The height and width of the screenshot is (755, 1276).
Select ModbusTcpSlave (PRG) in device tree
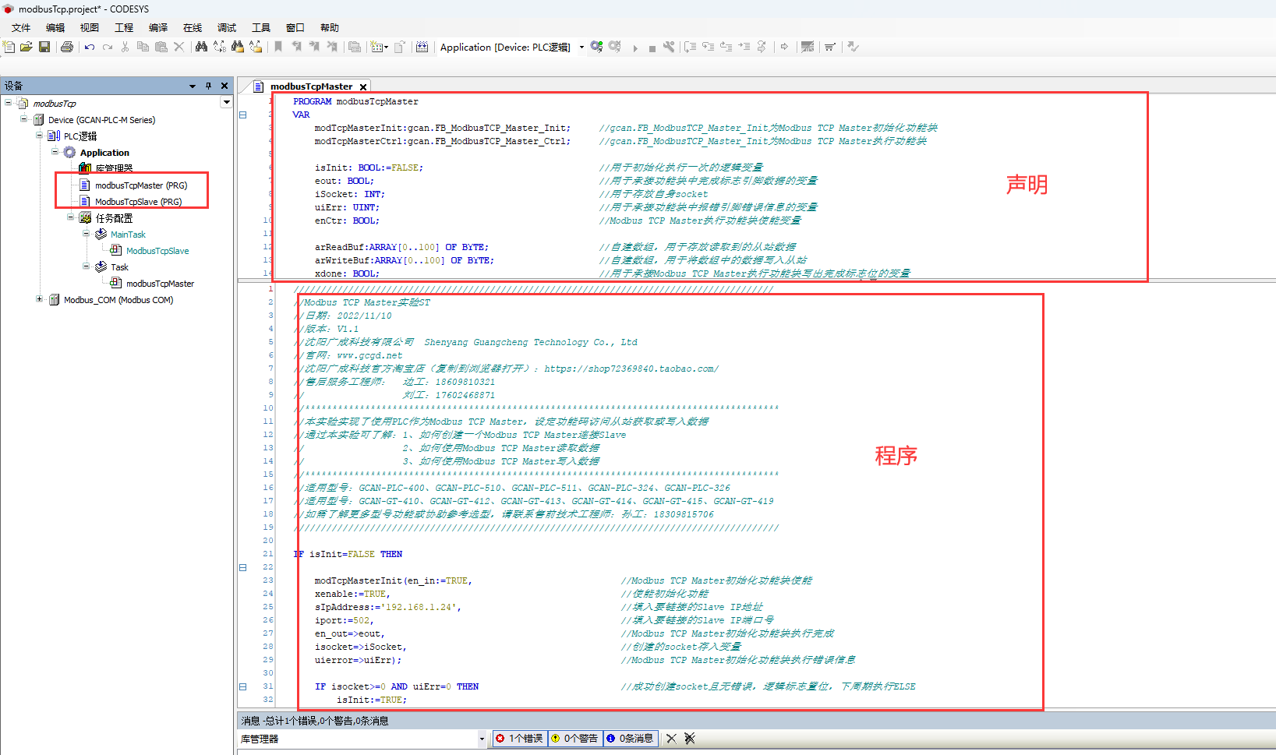(x=138, y=202)
